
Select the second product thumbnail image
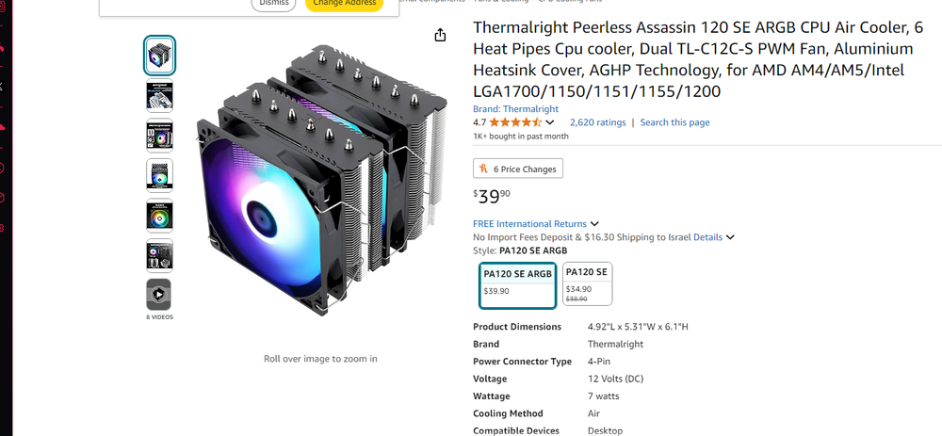click(x=159, y=95)
